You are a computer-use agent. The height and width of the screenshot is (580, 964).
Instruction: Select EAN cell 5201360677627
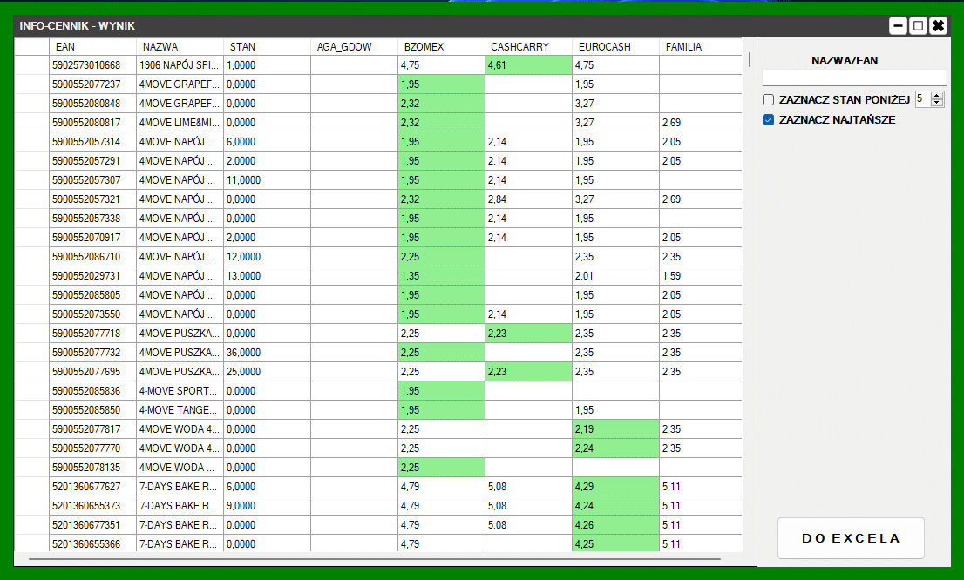click(93, 487)
